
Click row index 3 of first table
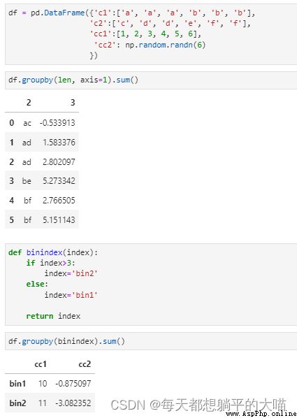(x=12, y=181)
